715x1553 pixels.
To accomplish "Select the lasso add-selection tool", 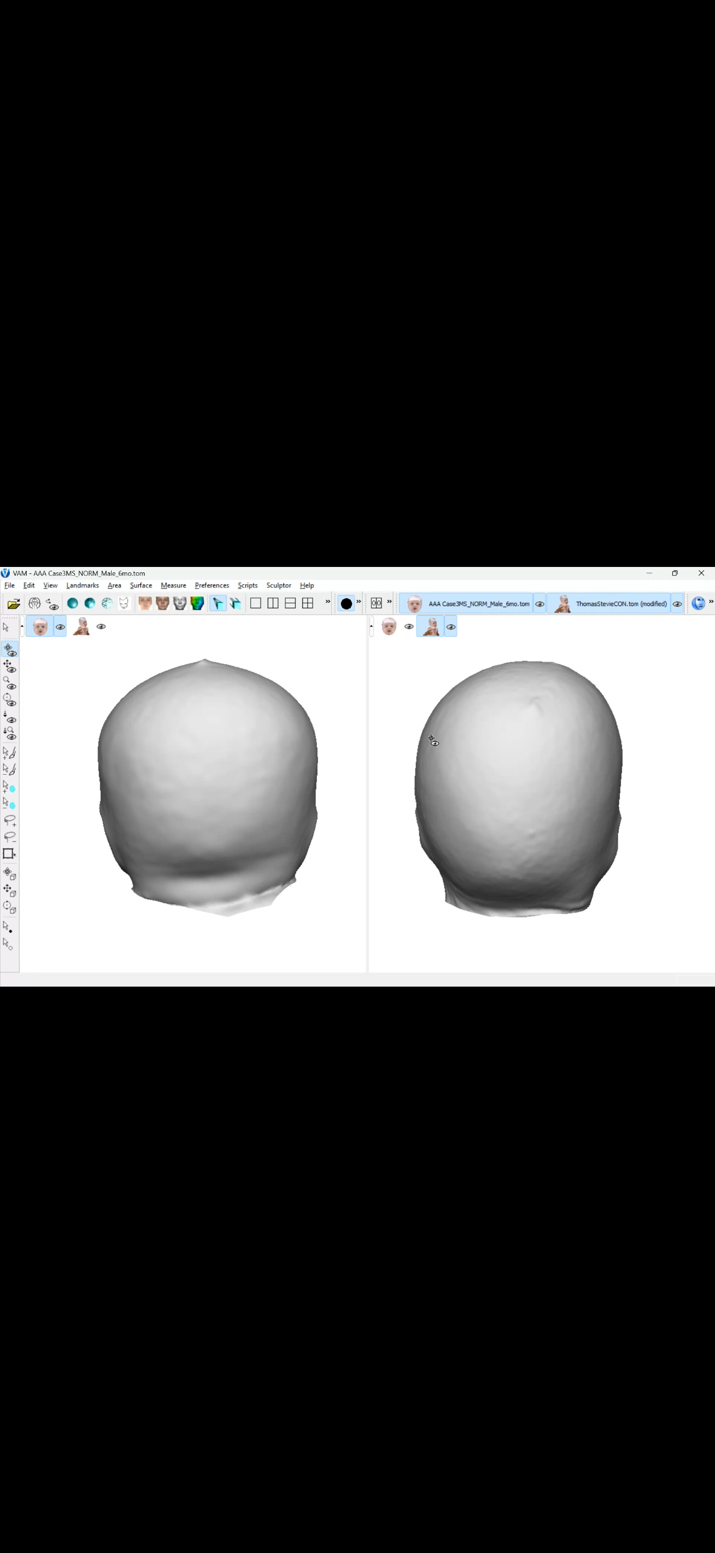I will coord(10,820).
